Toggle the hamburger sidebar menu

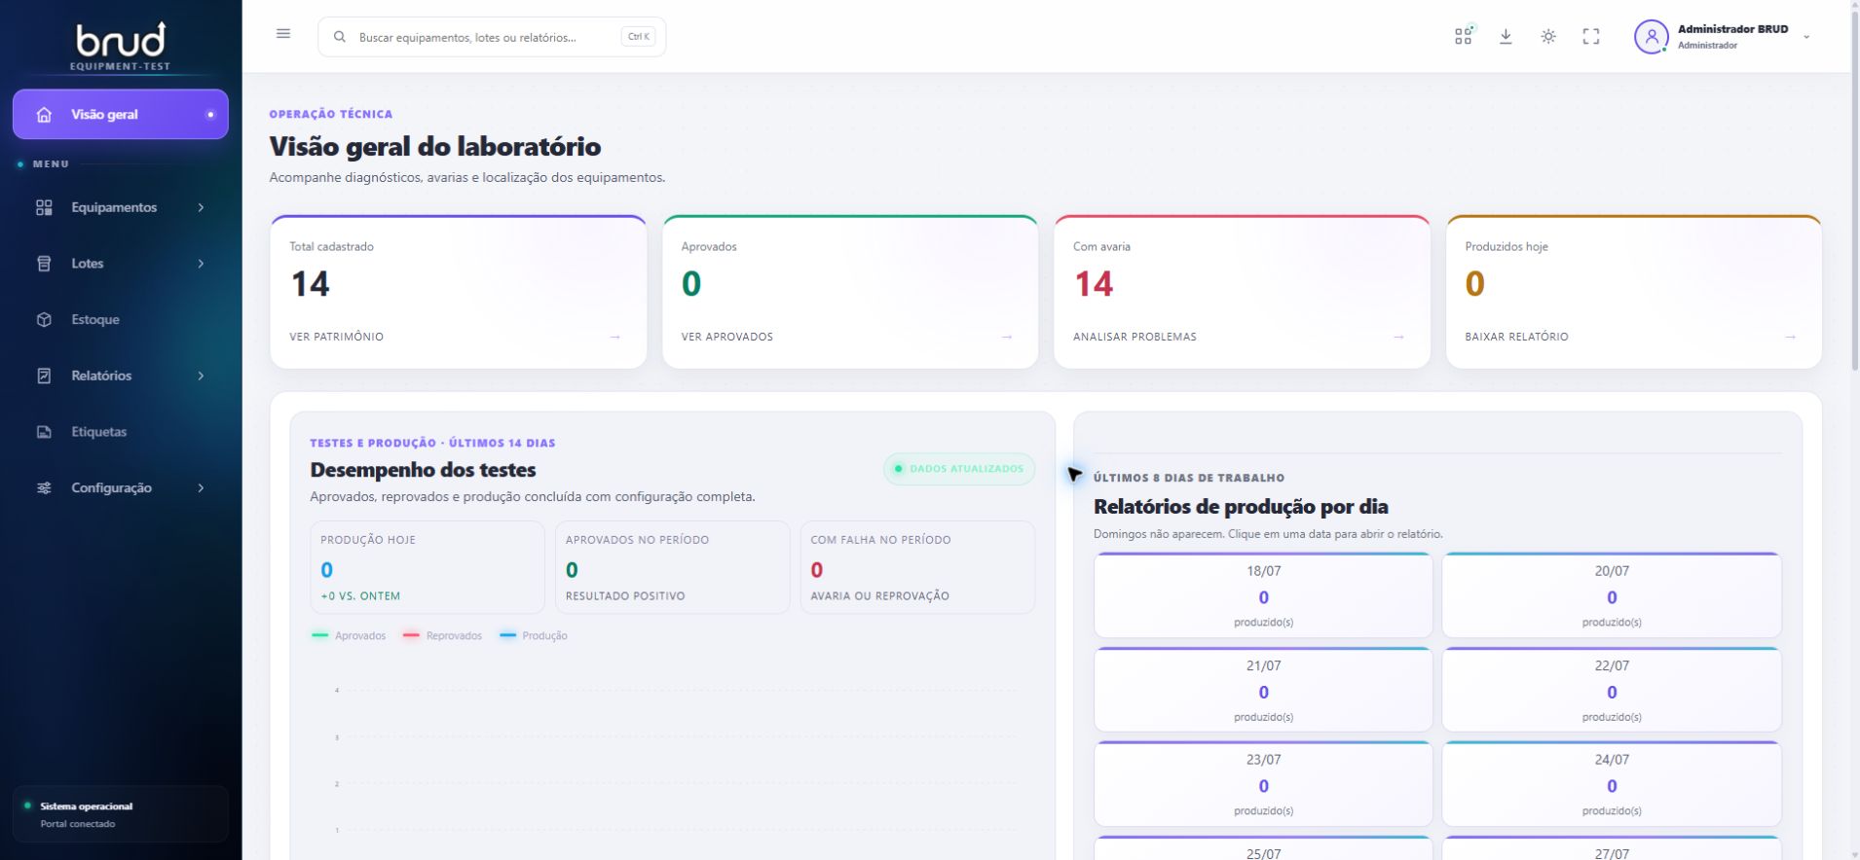[283, 34]
